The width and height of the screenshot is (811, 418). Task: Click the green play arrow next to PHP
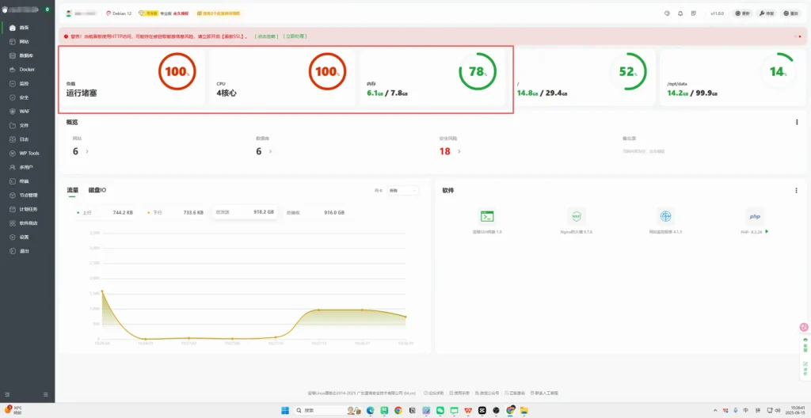click(767, 232)
